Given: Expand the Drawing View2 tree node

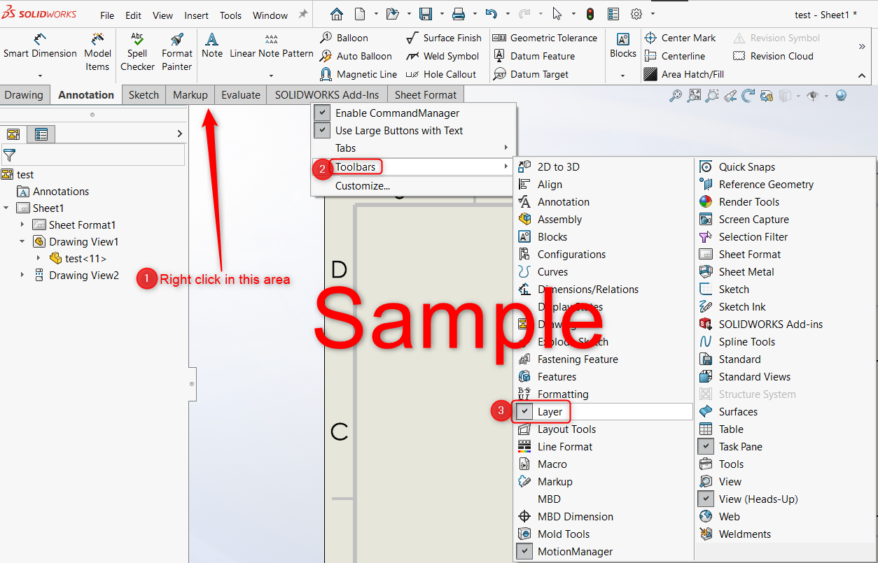Looking at the screenshot, I should point(22,275).
